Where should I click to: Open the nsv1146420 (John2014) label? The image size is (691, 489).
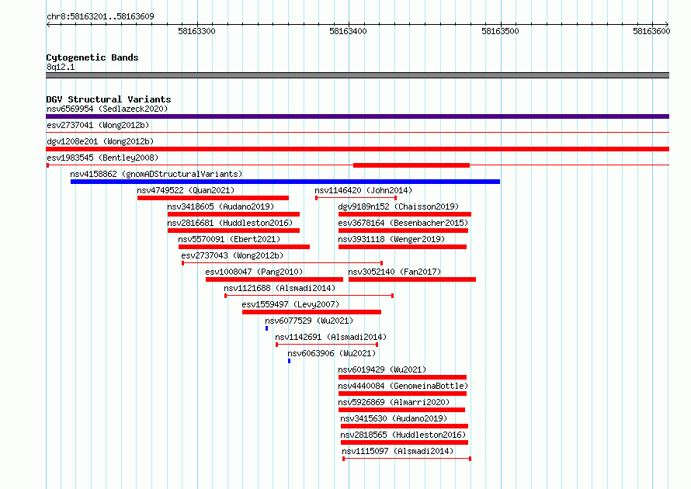pos(363,190)
